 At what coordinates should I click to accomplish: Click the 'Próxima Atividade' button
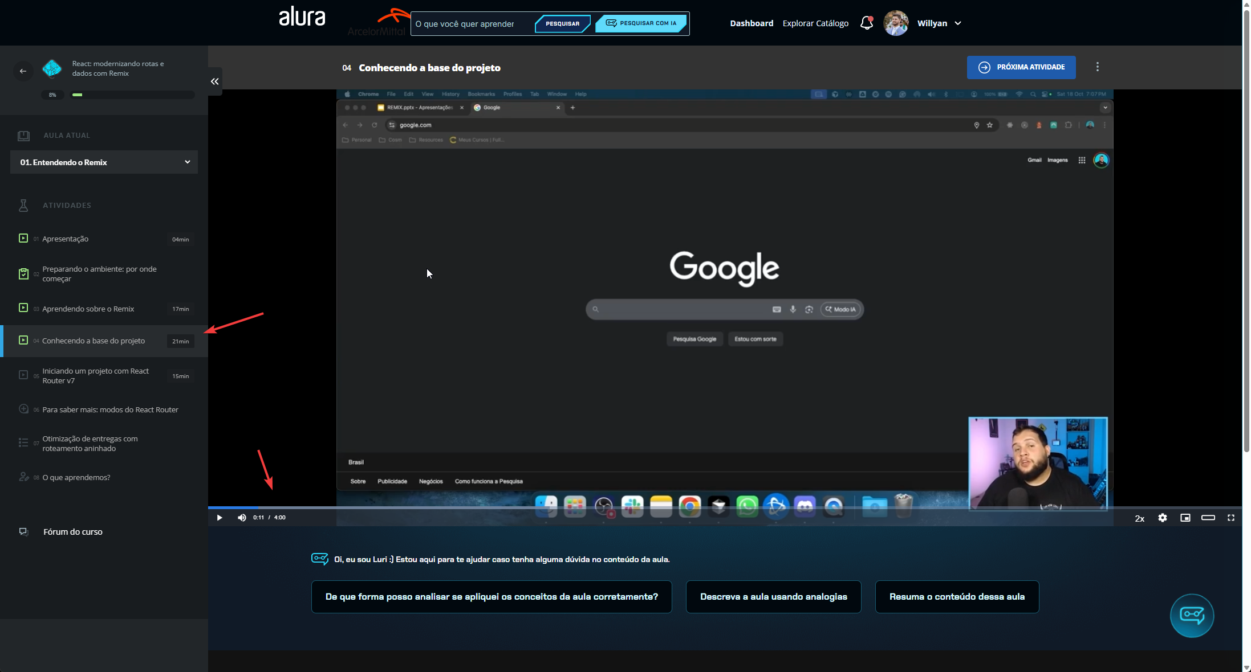click(x=1021, y=67)
